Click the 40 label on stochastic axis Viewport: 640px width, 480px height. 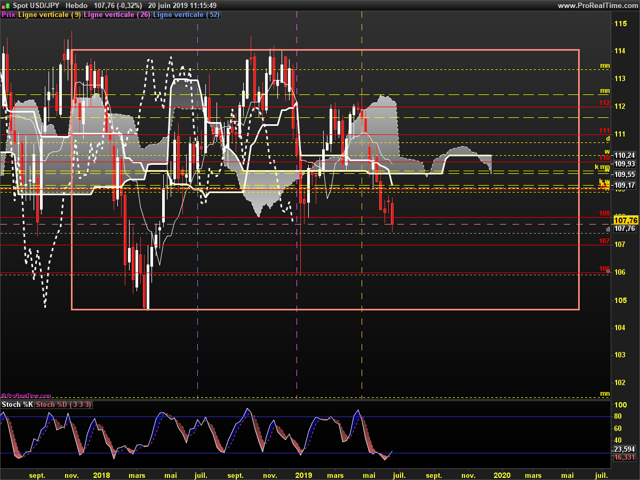(619, 441)
